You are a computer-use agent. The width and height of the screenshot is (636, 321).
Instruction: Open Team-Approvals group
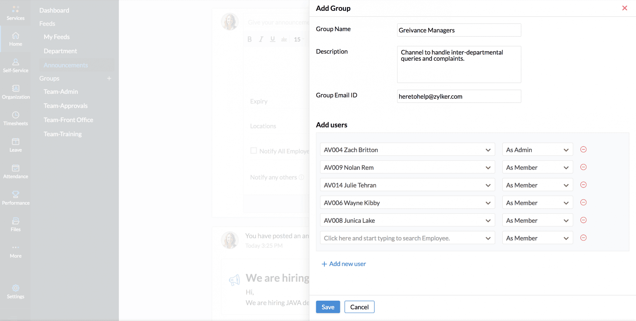pyautogui.click(x=66, y=106)
